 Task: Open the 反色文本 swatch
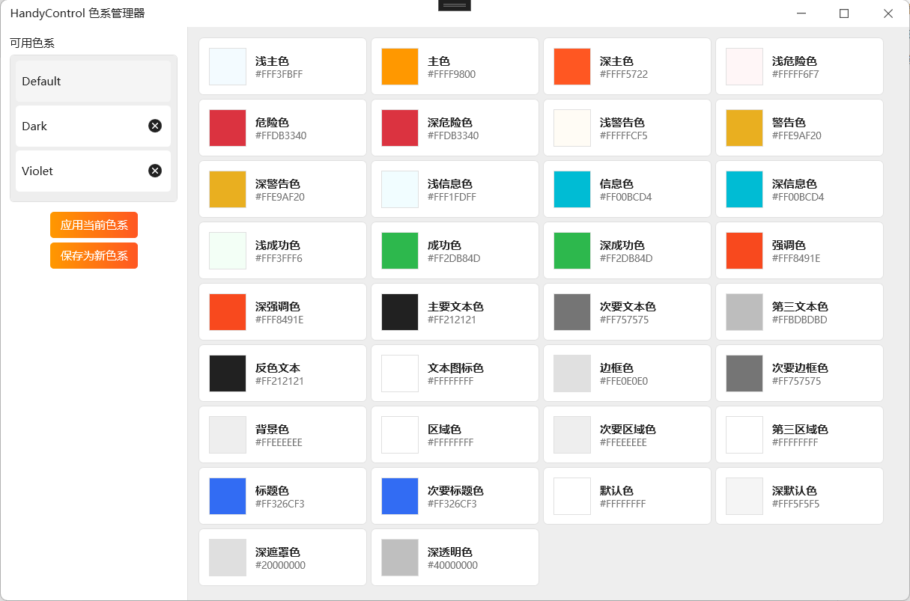click(228, 373)
